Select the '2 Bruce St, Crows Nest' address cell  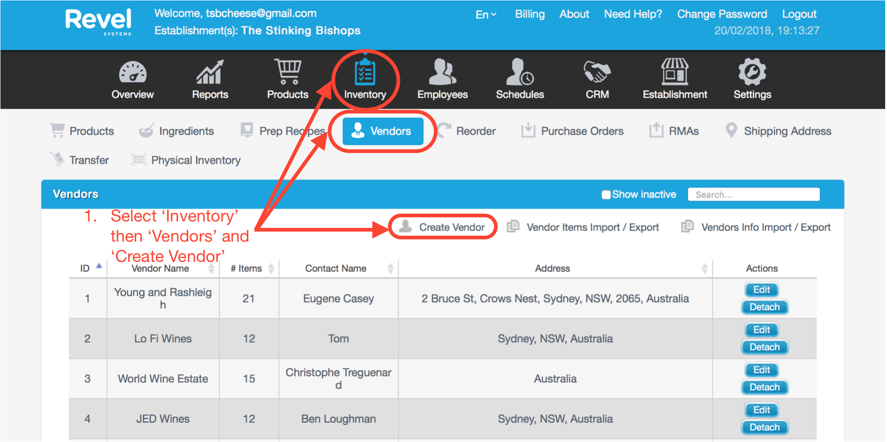[x=555, y=299]
